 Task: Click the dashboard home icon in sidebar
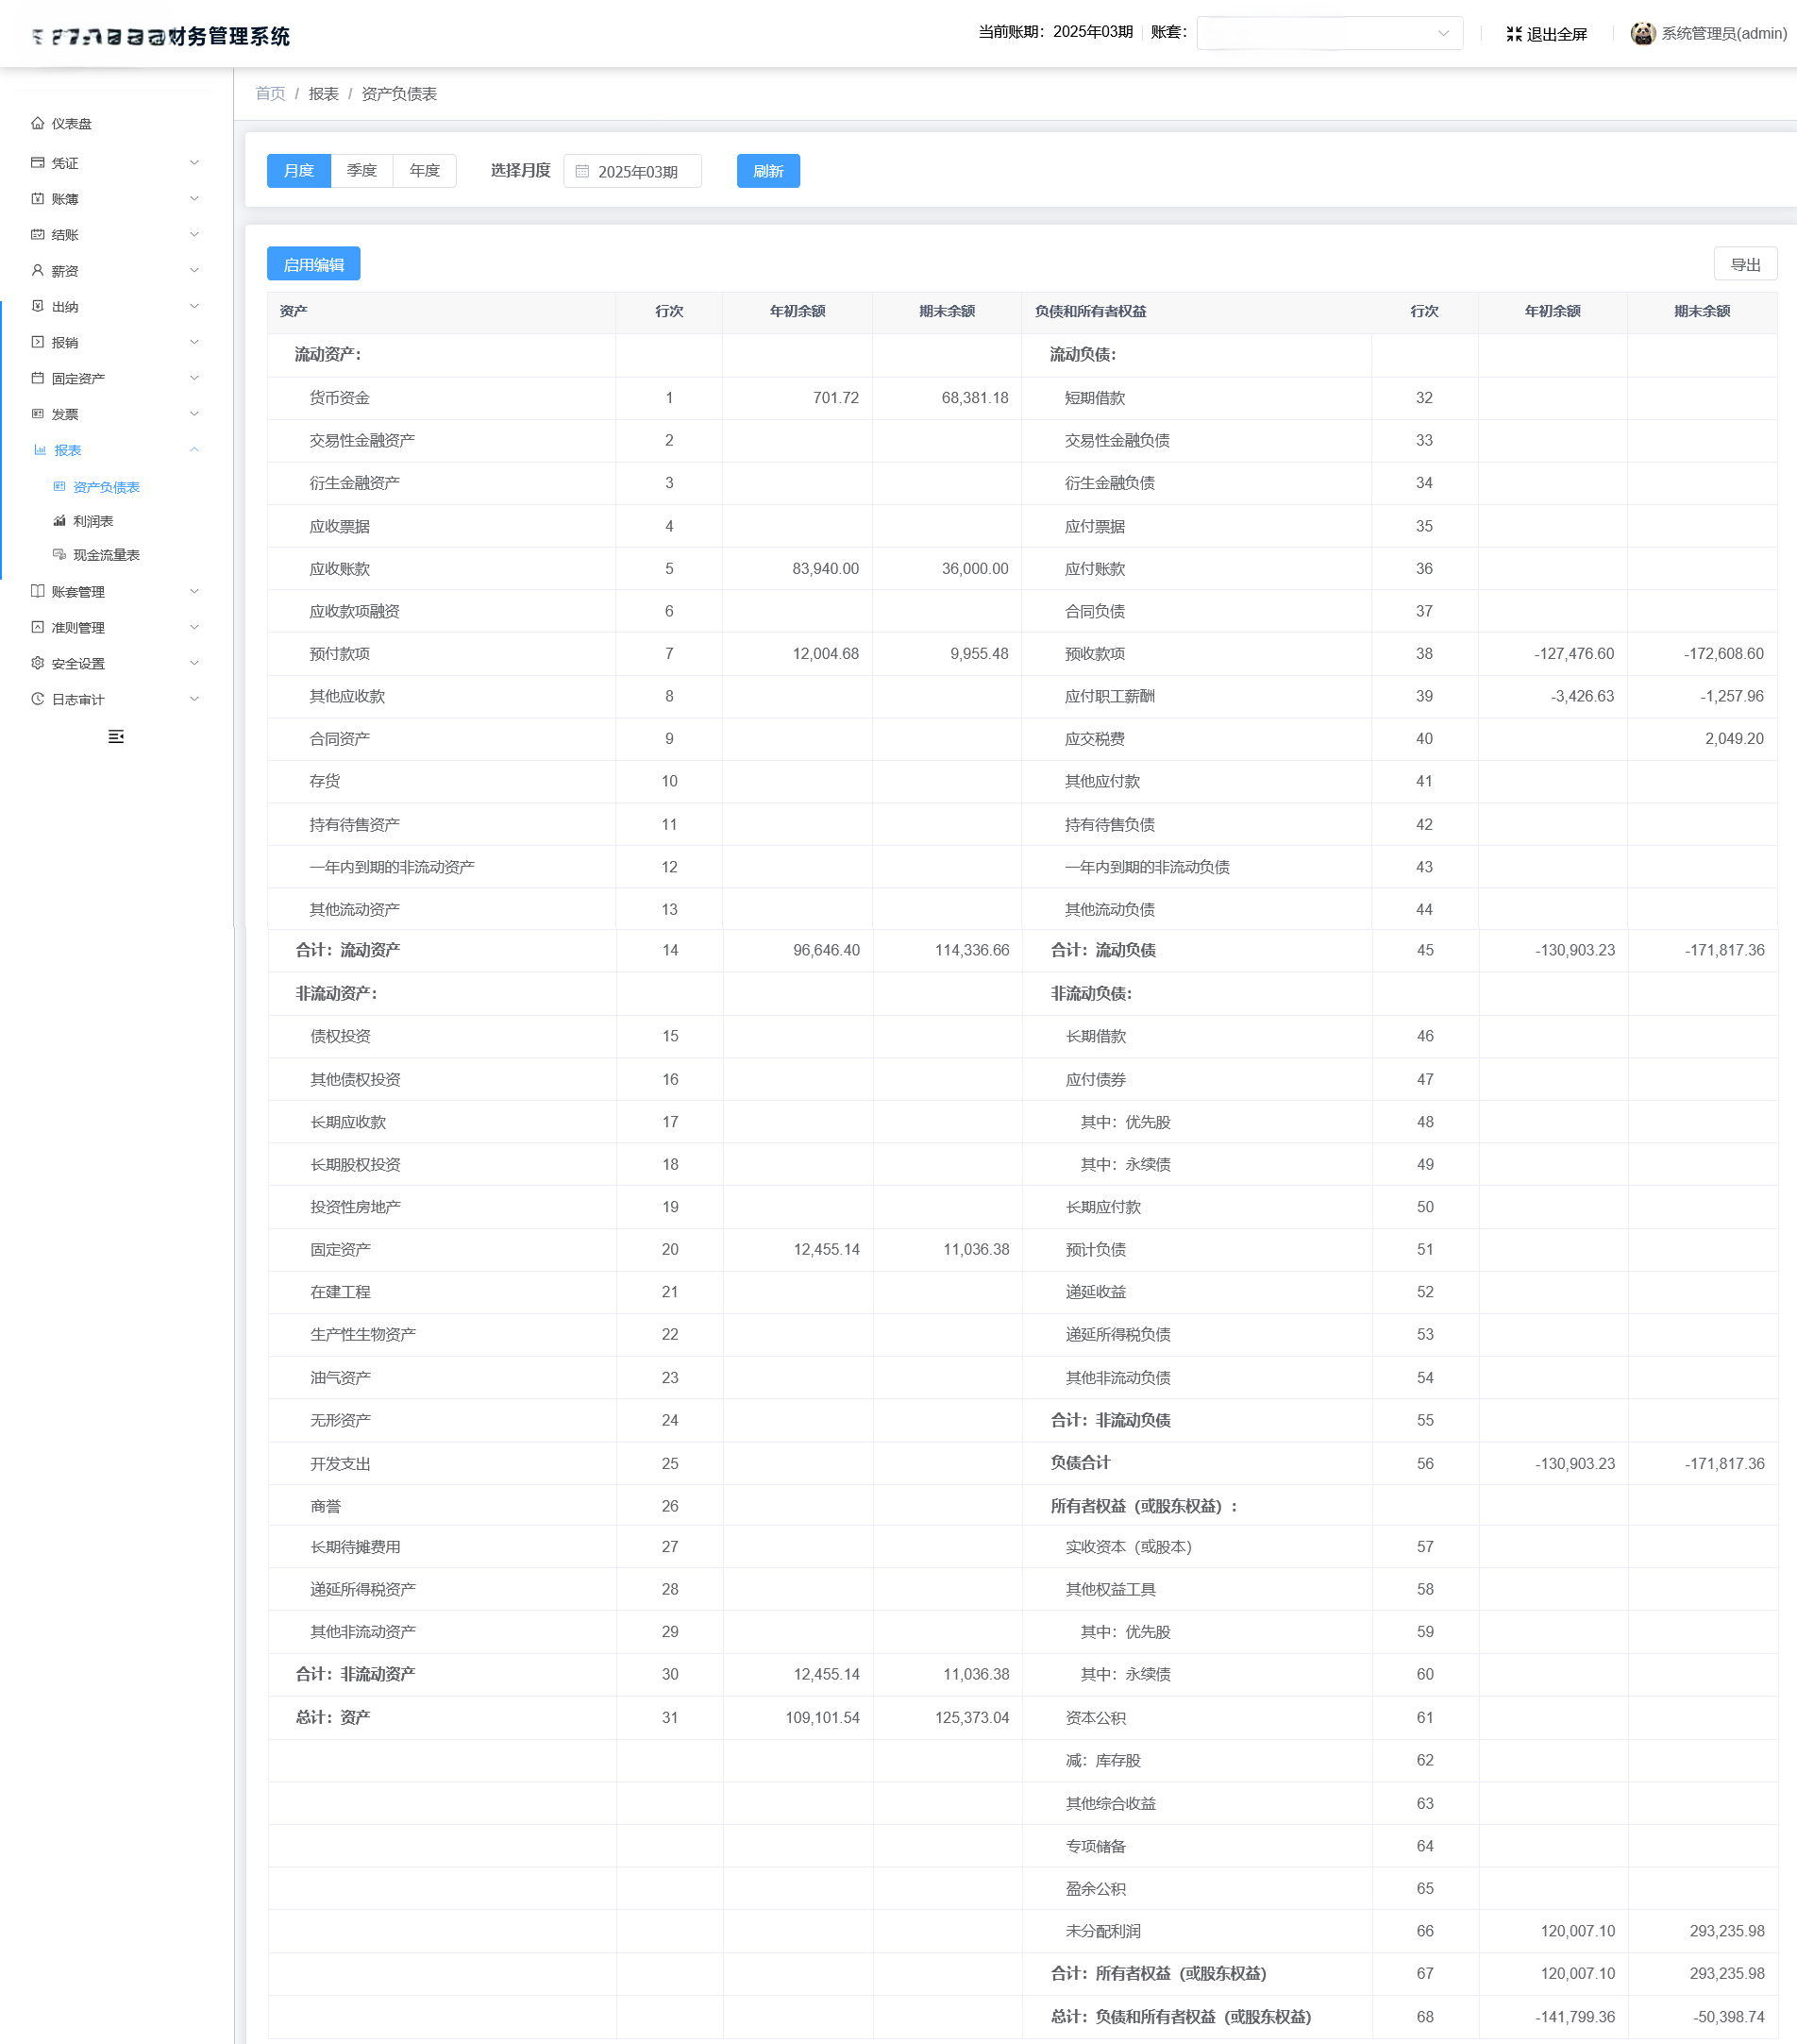click(x=38, y=123)
